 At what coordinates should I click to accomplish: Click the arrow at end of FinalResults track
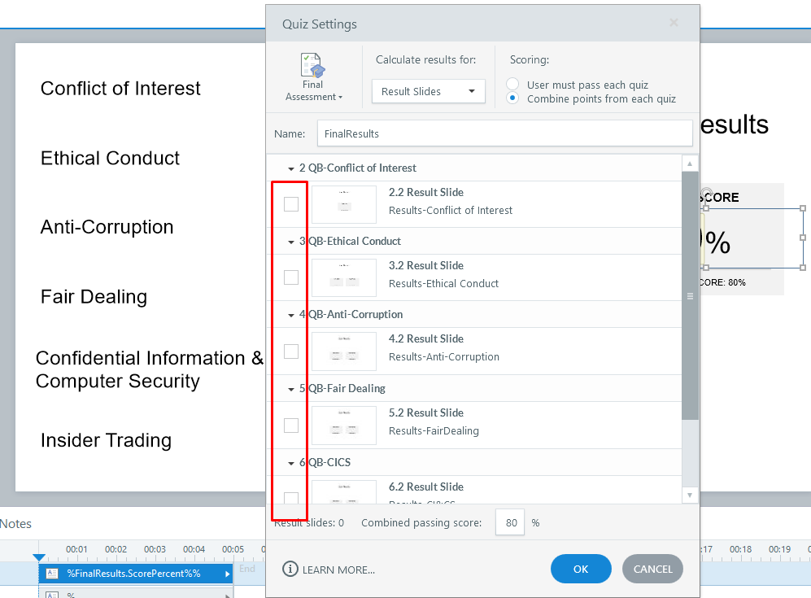click(x=227, y=574)
